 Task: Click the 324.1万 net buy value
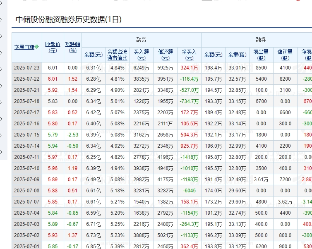[189, 68]
